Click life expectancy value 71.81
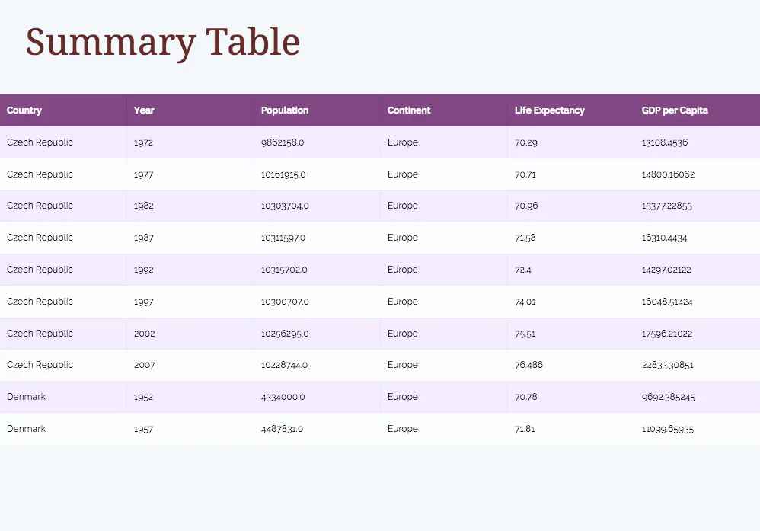 pos(525,429)
